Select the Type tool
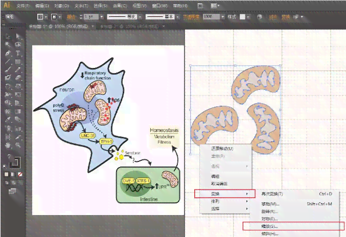This screenshot has width=346, height=237. coord(18,53)
